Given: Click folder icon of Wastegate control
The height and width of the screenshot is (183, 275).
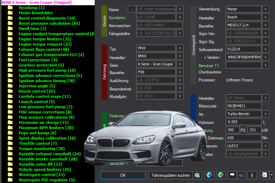Looking at the screenshot, I should (x=10, y=175).
